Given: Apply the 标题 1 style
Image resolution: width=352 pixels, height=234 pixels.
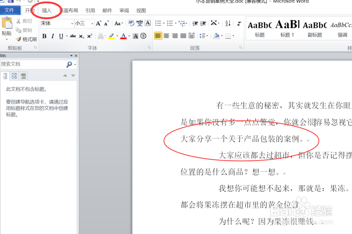Looking at the screenshot, I should click(x=287, y=28).
